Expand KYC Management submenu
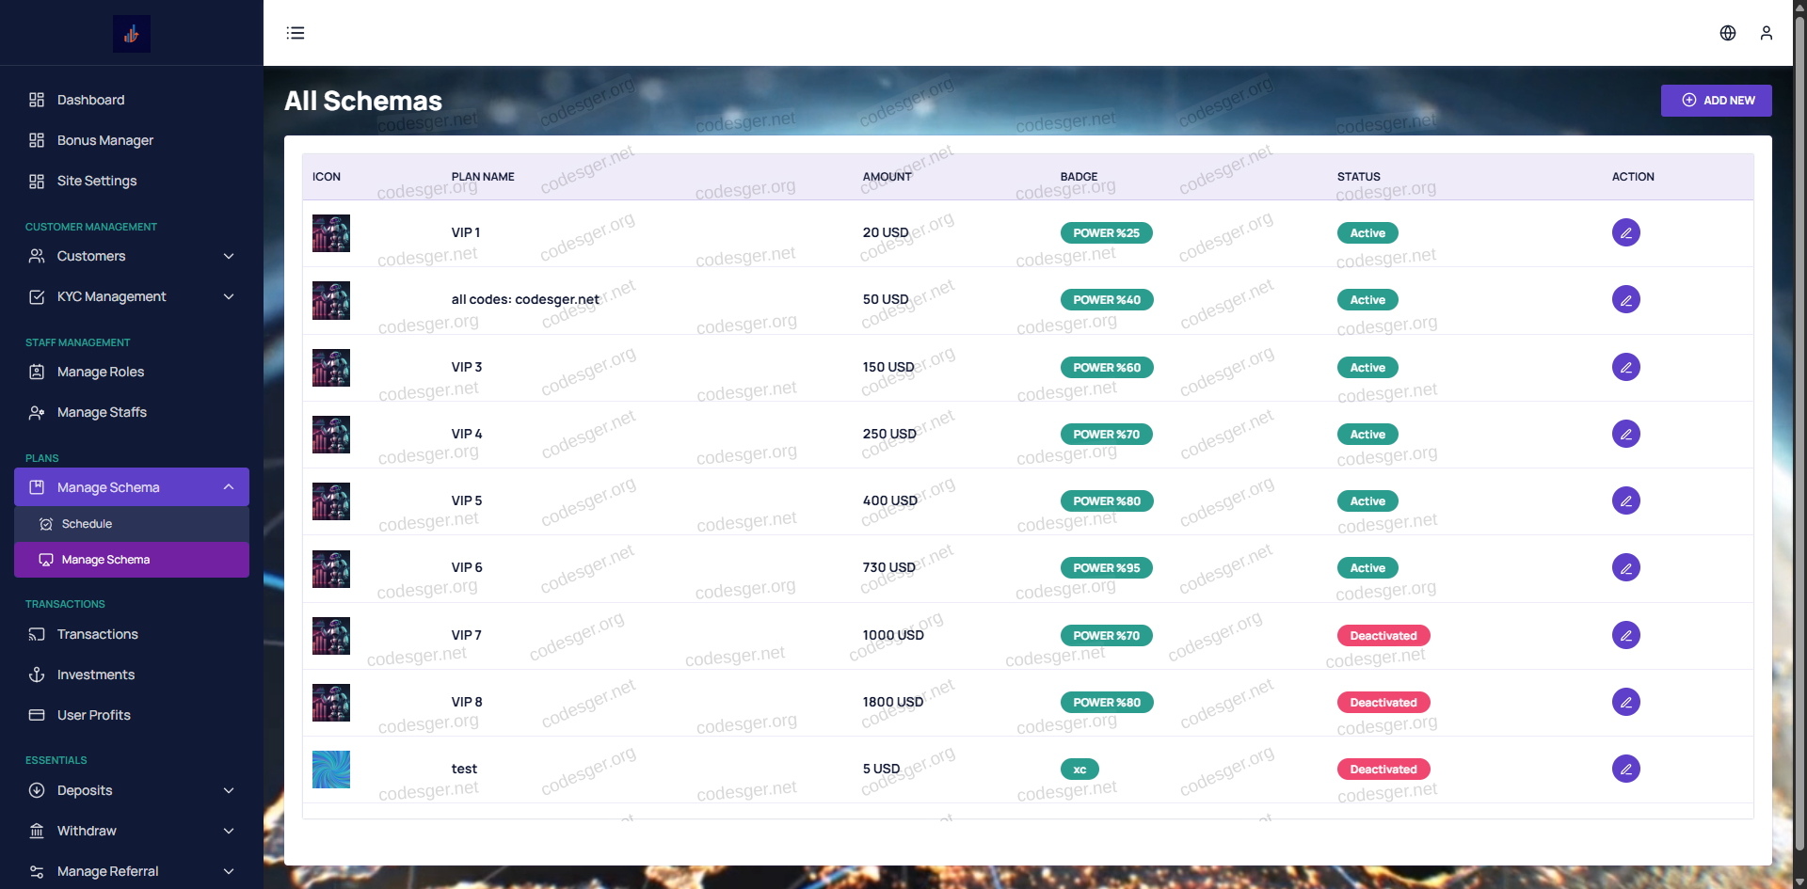 (132, 296)
